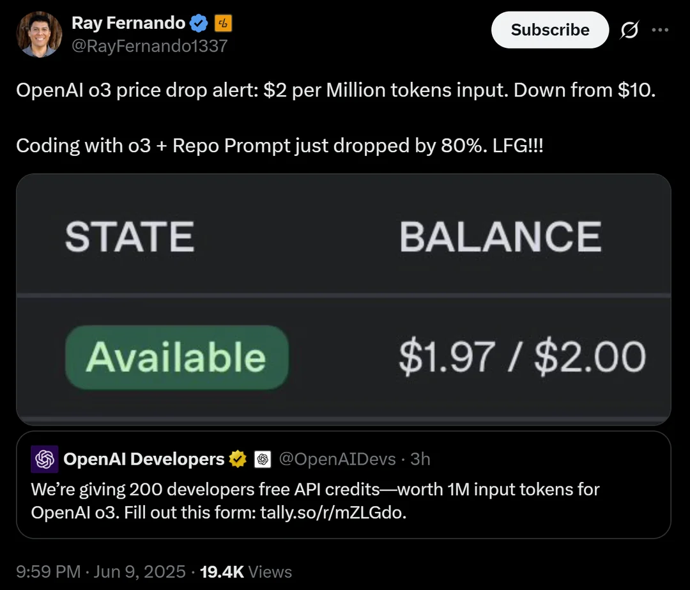The height and width of the screenshot is (590, 690).
Task: Click the gold verified badge on OpenAI Developers
Action: [238, 459]
